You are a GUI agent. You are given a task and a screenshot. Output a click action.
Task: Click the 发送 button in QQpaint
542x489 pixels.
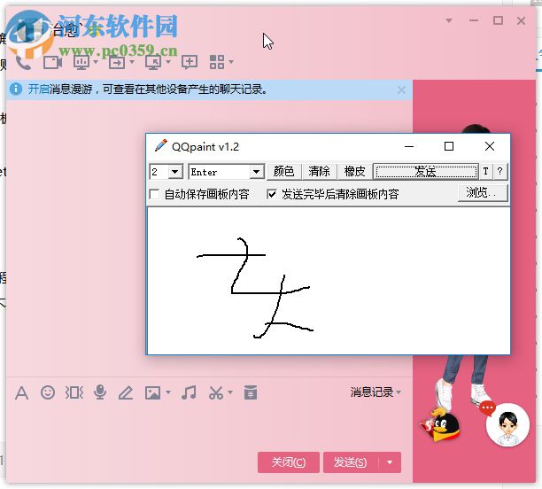[425, 172]
